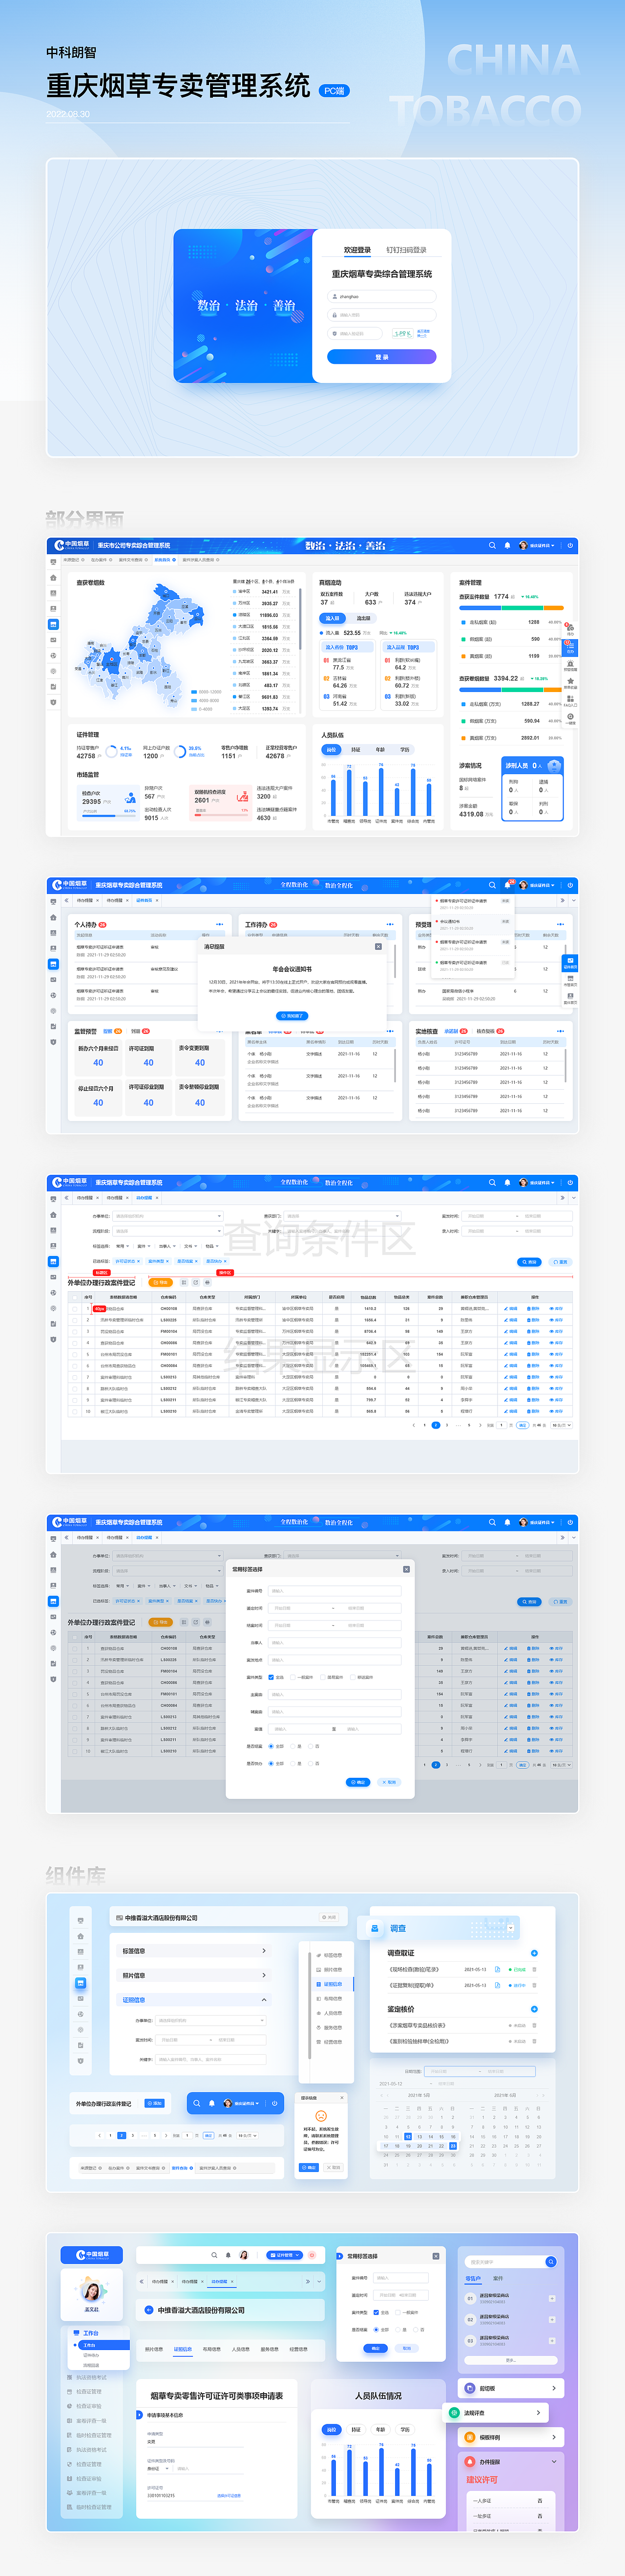Click the plus icon beside 鉴定核价

click(534, 2009)
